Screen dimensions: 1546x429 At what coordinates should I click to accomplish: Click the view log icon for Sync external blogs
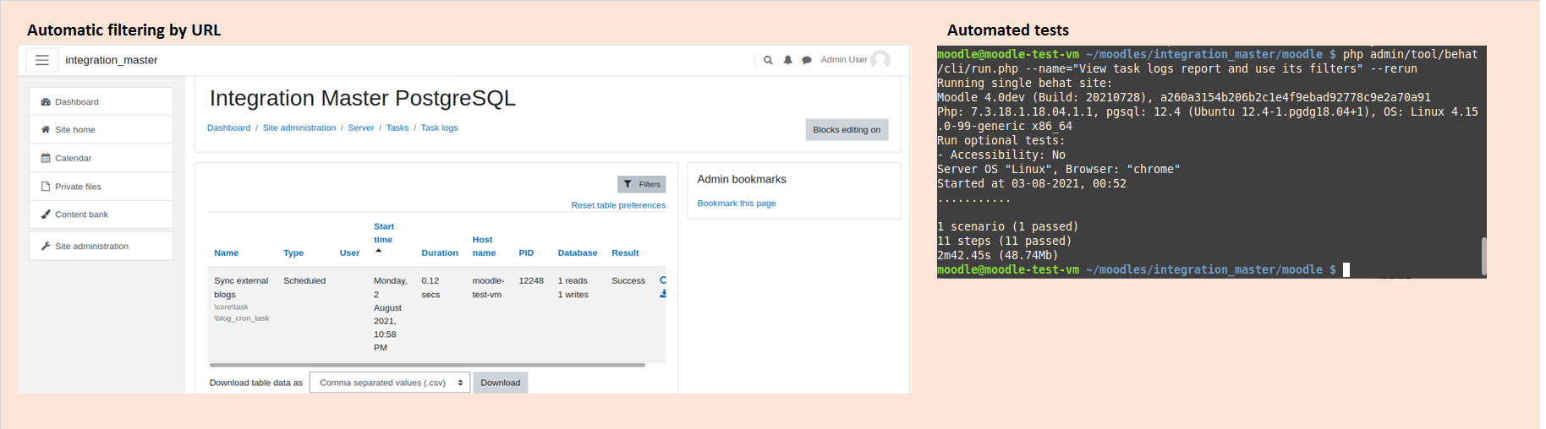coord(663,280)
